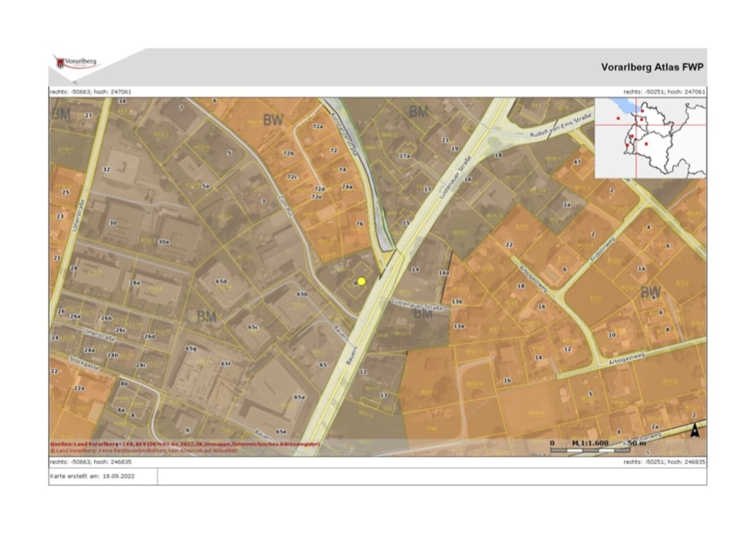Screen dimensions: 755x534
Task: Click the Konstanzerstraße street label
Action: [x=344, y=134]
